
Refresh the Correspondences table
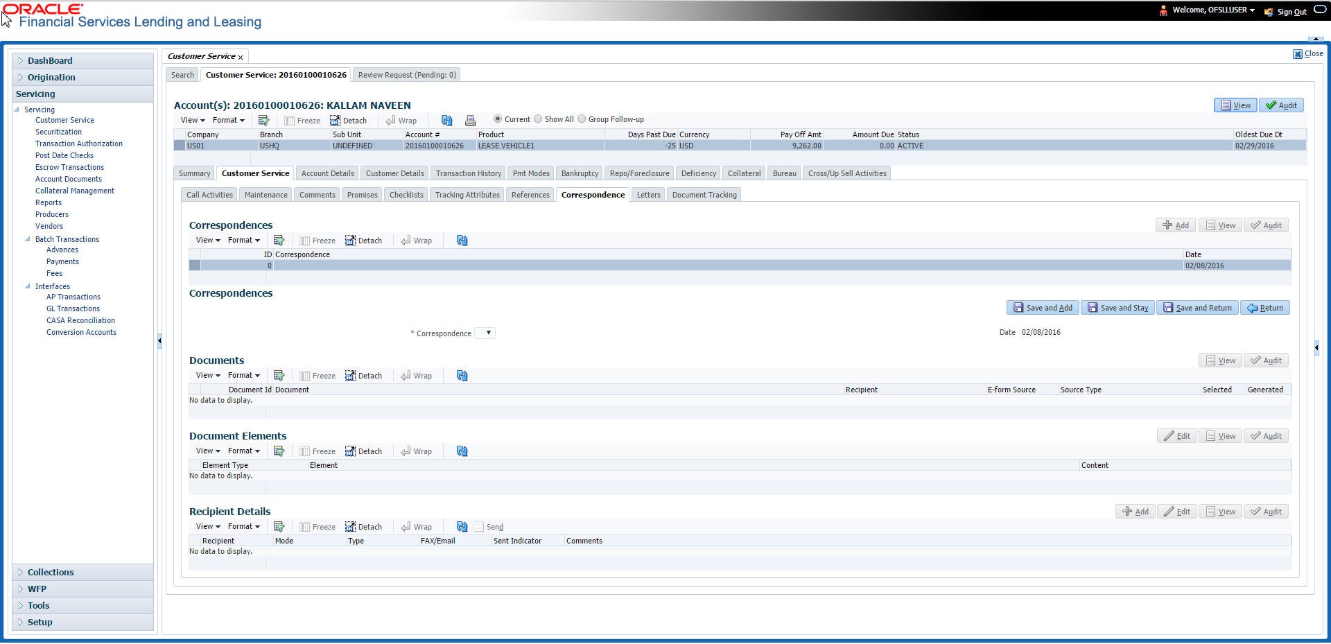[x=462, y=240]
